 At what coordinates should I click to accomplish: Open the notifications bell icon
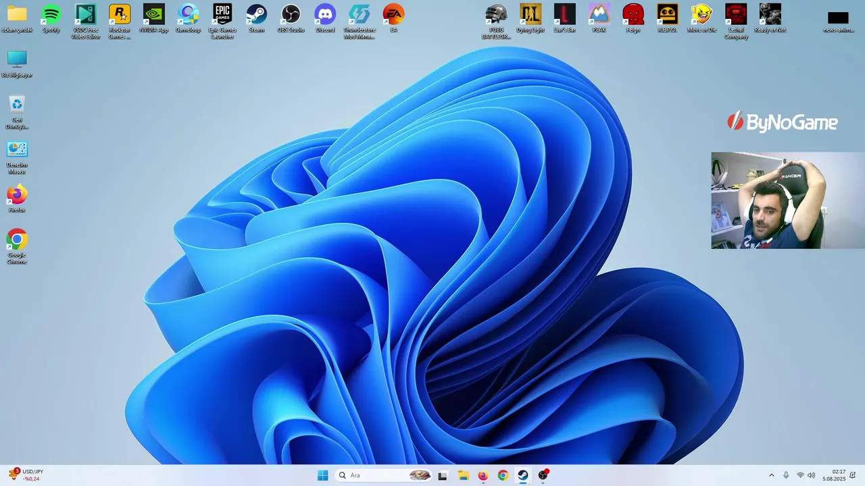pyautogui.click(x=853, y=475)
